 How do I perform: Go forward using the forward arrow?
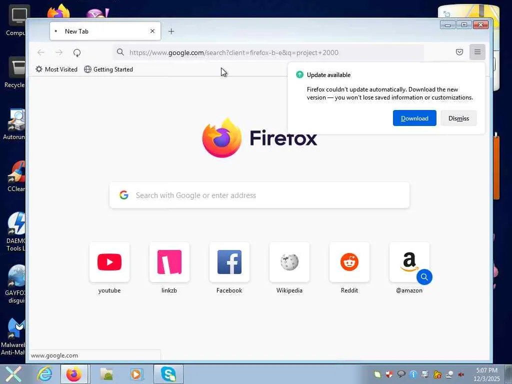click(x=59, y=52)
